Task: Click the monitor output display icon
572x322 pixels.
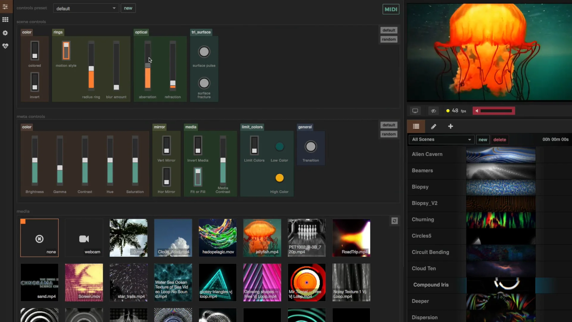Action: pyautogui.click(x=415, y=111)
